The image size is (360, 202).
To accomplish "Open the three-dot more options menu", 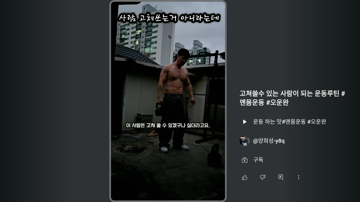I will [299, 177].
